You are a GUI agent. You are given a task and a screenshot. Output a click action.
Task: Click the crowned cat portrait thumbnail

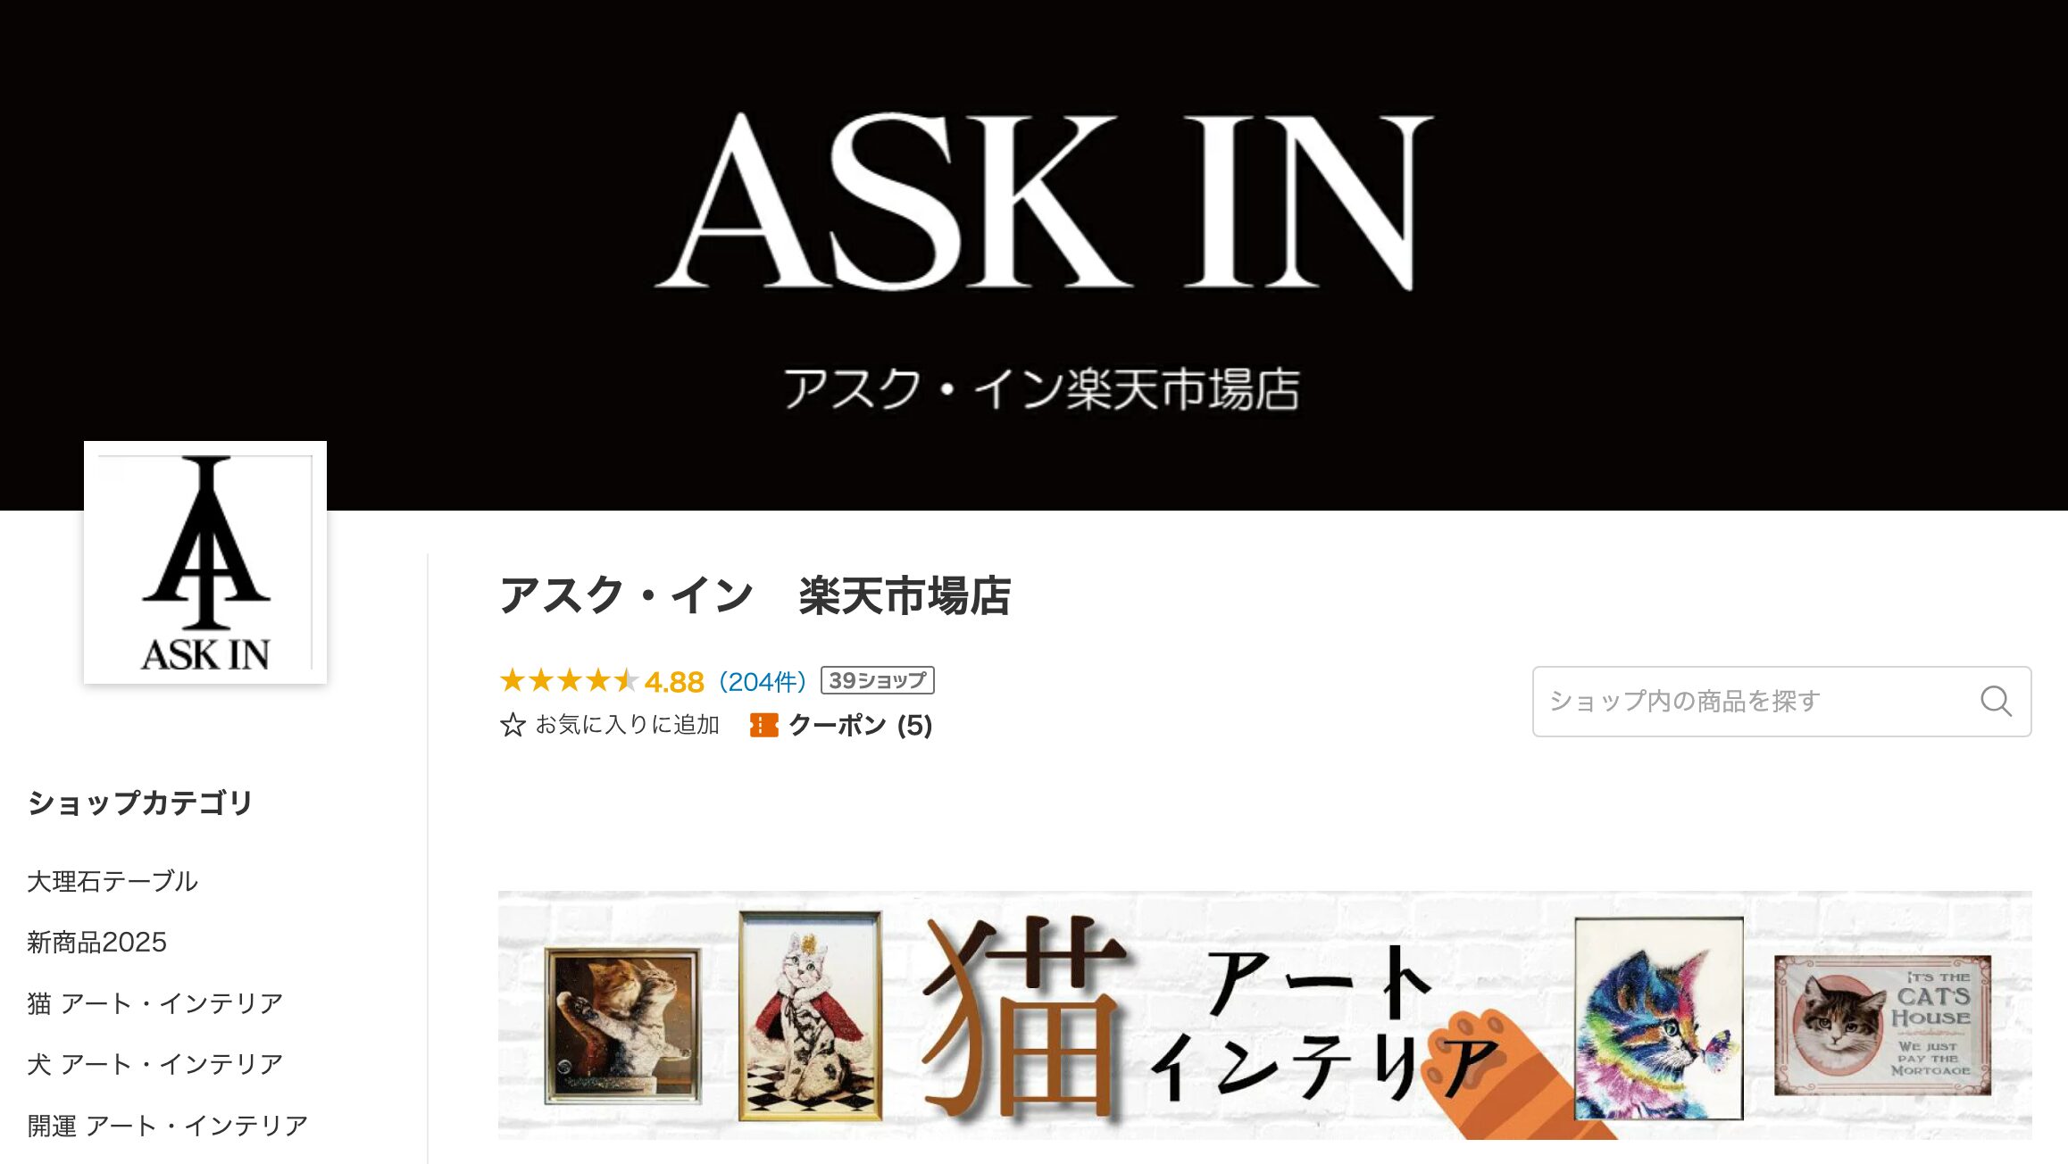pos(810,1016)
